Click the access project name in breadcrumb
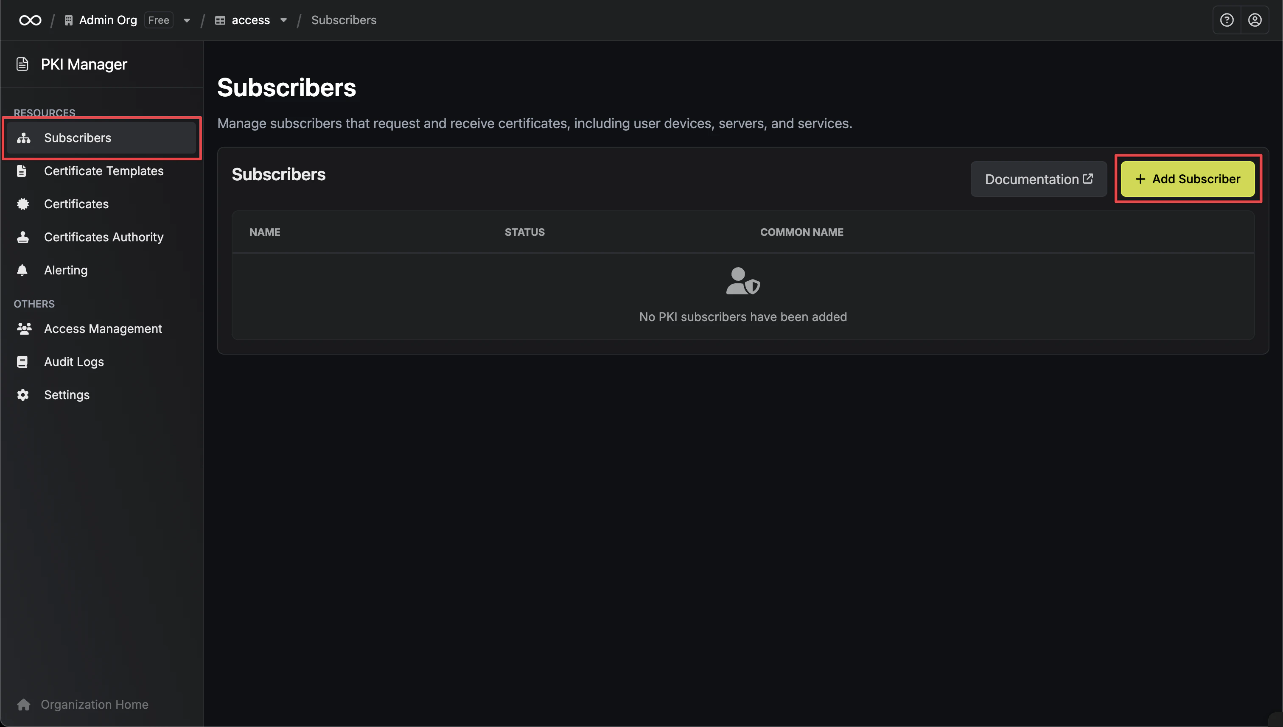This screenshot has width=1283, height=727. [251, 20]
